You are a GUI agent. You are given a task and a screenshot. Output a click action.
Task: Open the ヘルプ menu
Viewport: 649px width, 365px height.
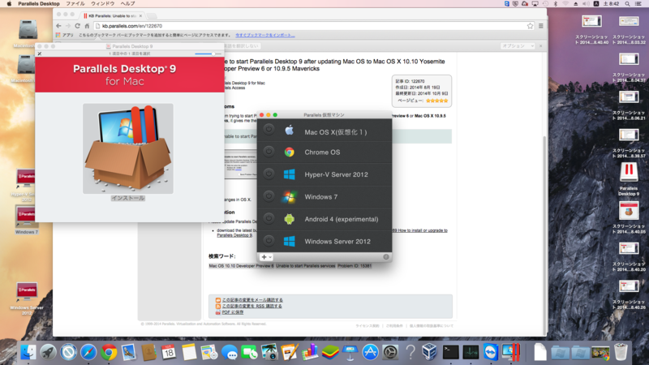click(x=127, y=4)
